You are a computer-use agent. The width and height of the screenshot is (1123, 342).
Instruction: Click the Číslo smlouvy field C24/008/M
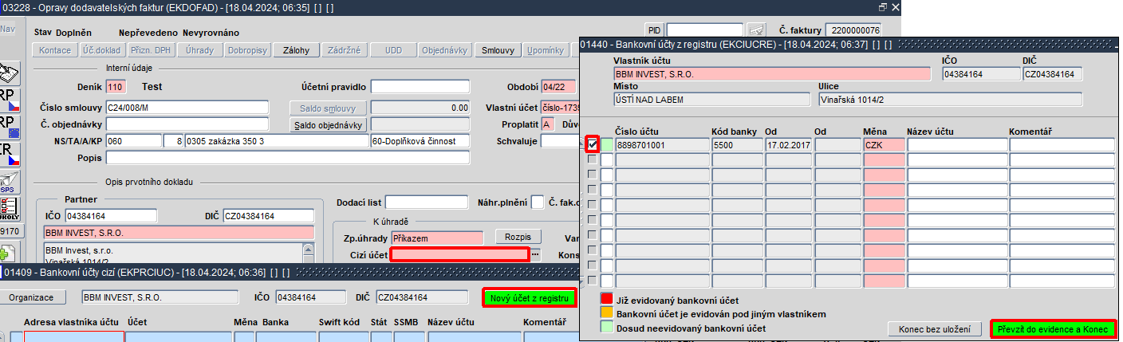tap(187, 108)
